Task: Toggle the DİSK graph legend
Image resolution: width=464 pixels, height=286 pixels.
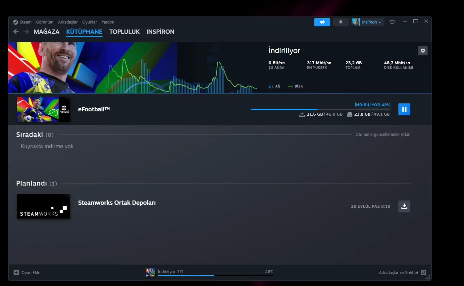Action: coord(295,86)
